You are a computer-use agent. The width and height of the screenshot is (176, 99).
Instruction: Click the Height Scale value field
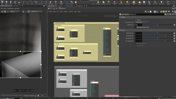click(x=138, y=25)
